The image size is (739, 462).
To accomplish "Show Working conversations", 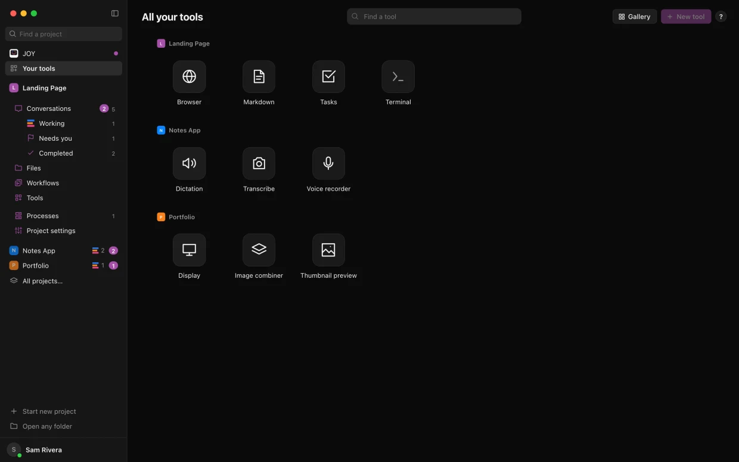I will pos(70,123).
